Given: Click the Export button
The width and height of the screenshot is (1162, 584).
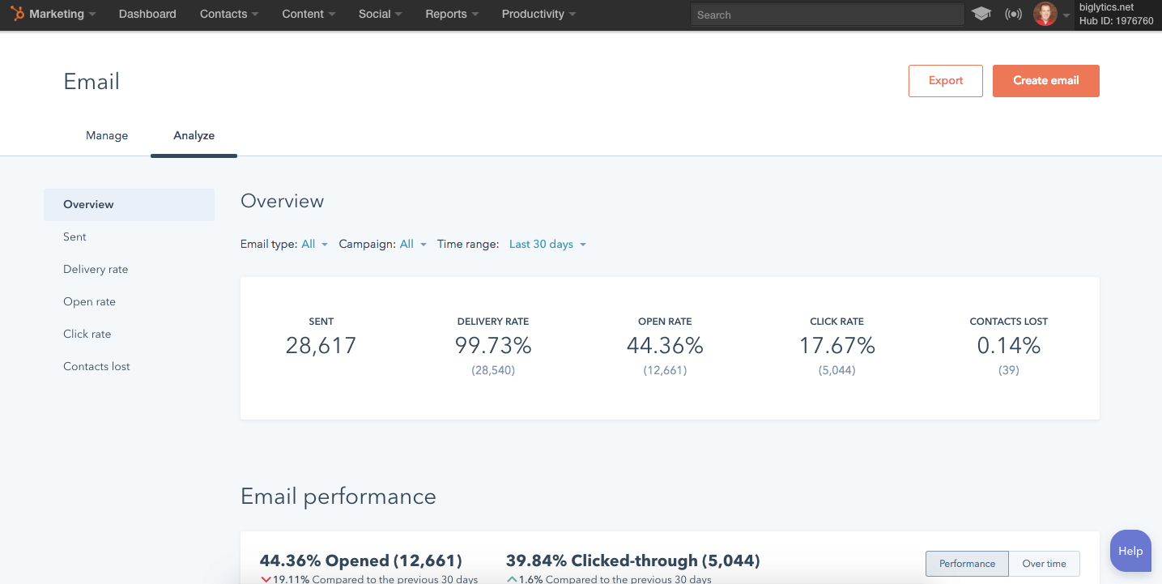Looking at the screenshot, I should (x=946, y=81).
